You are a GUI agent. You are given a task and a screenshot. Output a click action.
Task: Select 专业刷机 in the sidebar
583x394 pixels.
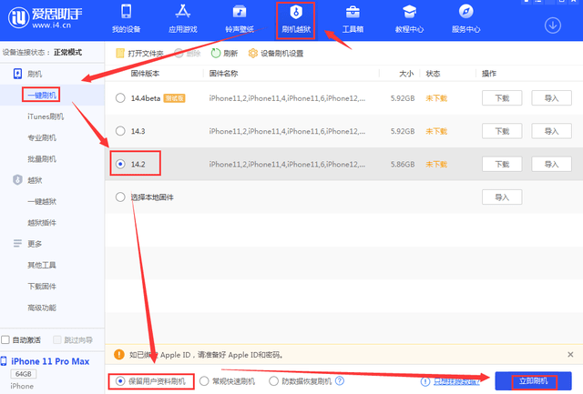42,137
